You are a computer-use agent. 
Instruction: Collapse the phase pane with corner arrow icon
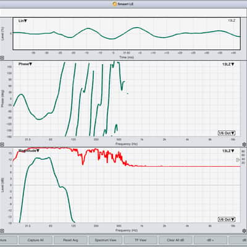(x=2, y=144)
